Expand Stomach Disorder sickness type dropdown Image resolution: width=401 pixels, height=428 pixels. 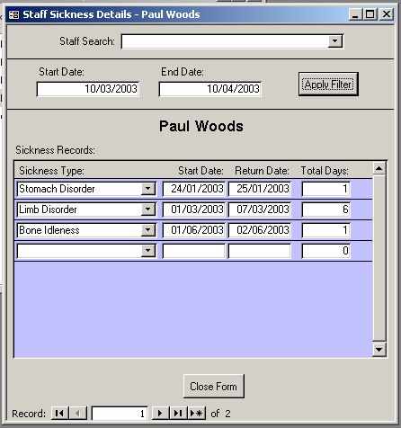[148, 189]
